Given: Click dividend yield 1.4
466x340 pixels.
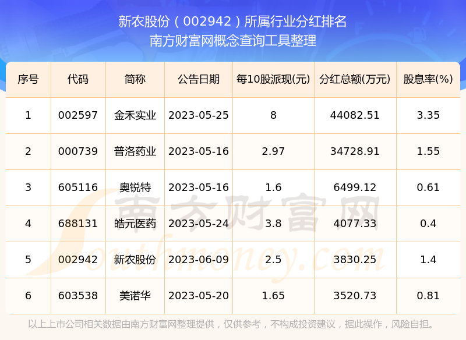Looking at the screenshot, I should (428, 260).
